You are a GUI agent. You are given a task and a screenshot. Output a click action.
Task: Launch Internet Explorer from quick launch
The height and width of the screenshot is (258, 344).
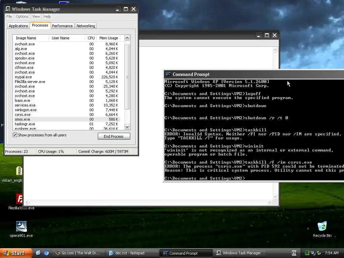point(38,253)
